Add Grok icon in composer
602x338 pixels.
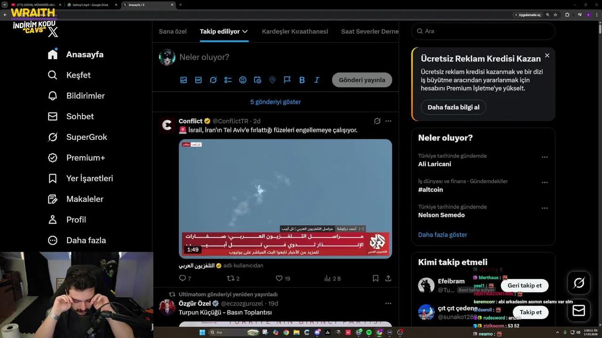pyautogui.click(x=213, y=80)
